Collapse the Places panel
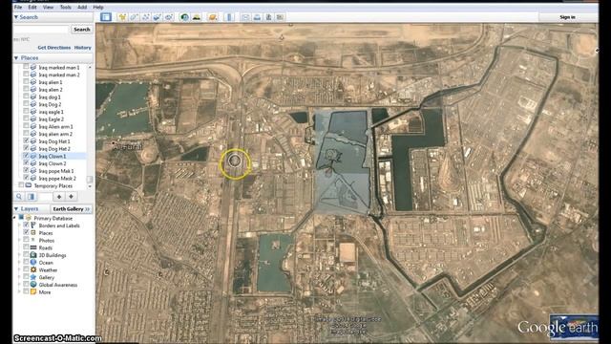The height and width of the screenshot is (344, 611). (16, 57)
